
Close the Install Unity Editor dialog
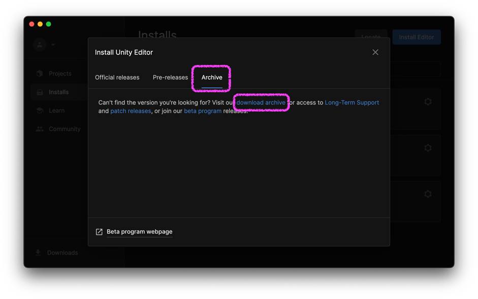pos(375,52)
